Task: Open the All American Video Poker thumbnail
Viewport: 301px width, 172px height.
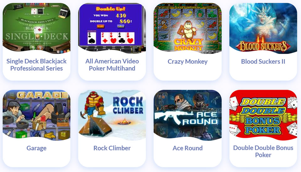Action: [112, 28]
